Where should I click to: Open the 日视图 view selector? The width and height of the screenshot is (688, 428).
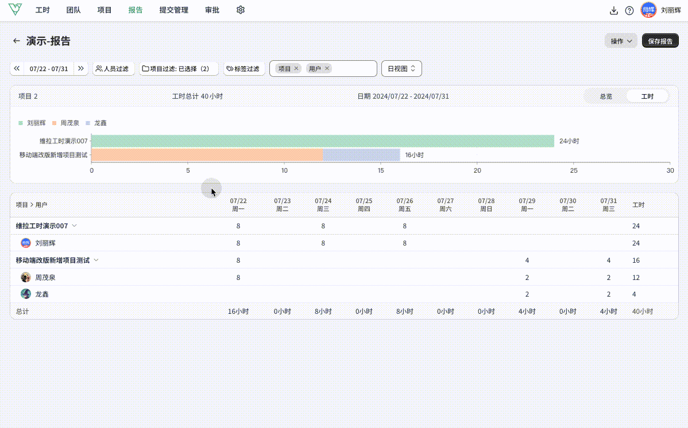pos(401,68)
